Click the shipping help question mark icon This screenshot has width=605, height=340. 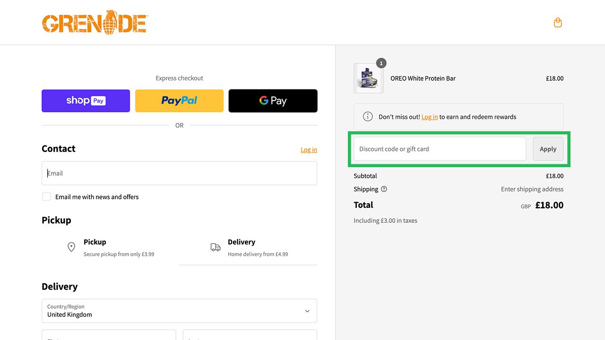[x=384, y=189]
